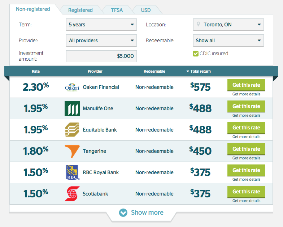Click the 1.80% rate value
Viewport: 283px width, 227px height.
[x=36, y=151]
